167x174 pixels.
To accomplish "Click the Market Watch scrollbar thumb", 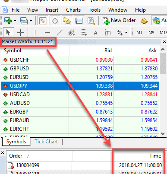I will click(163, 63).
